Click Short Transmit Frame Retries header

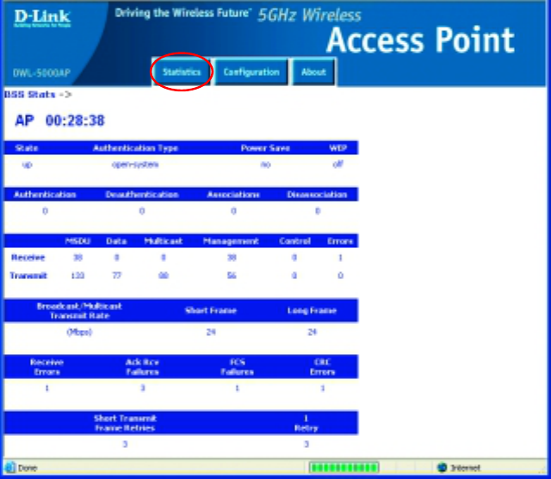125,423
